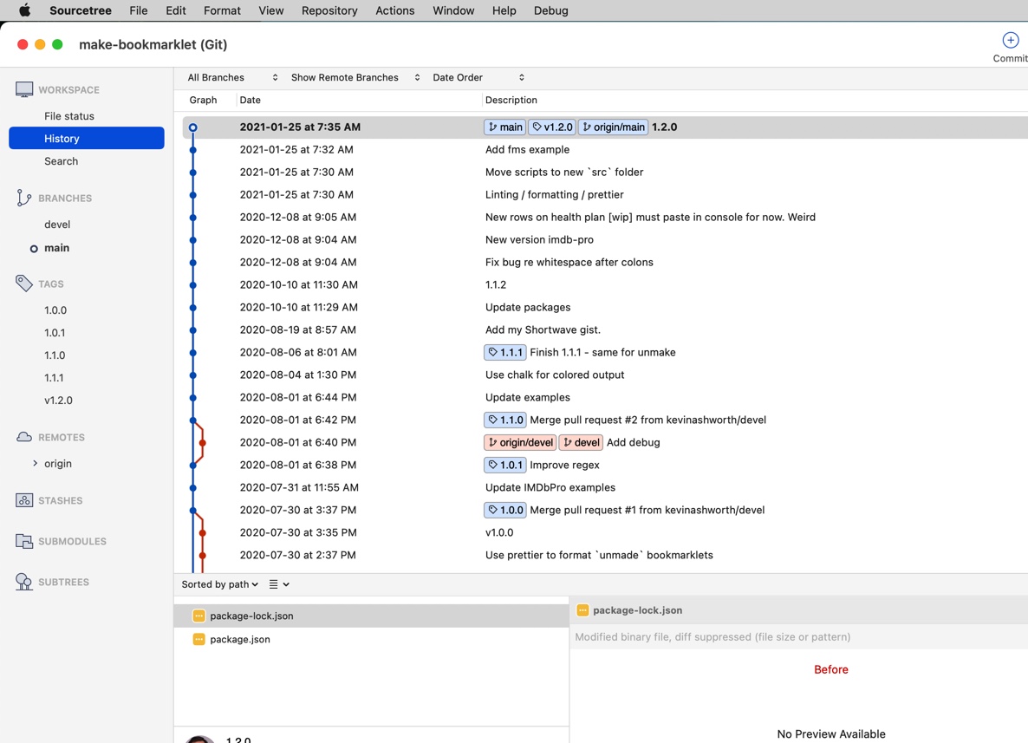1028x743 pixels.
Task: Expand the origin remote
Action: (36, 463)
